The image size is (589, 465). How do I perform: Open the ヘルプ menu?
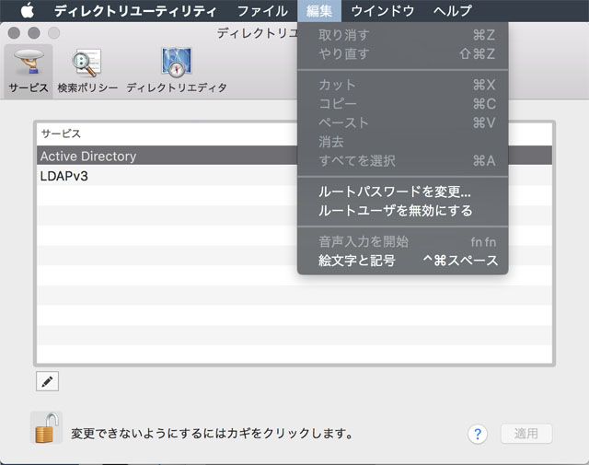(x=452, y=11)
